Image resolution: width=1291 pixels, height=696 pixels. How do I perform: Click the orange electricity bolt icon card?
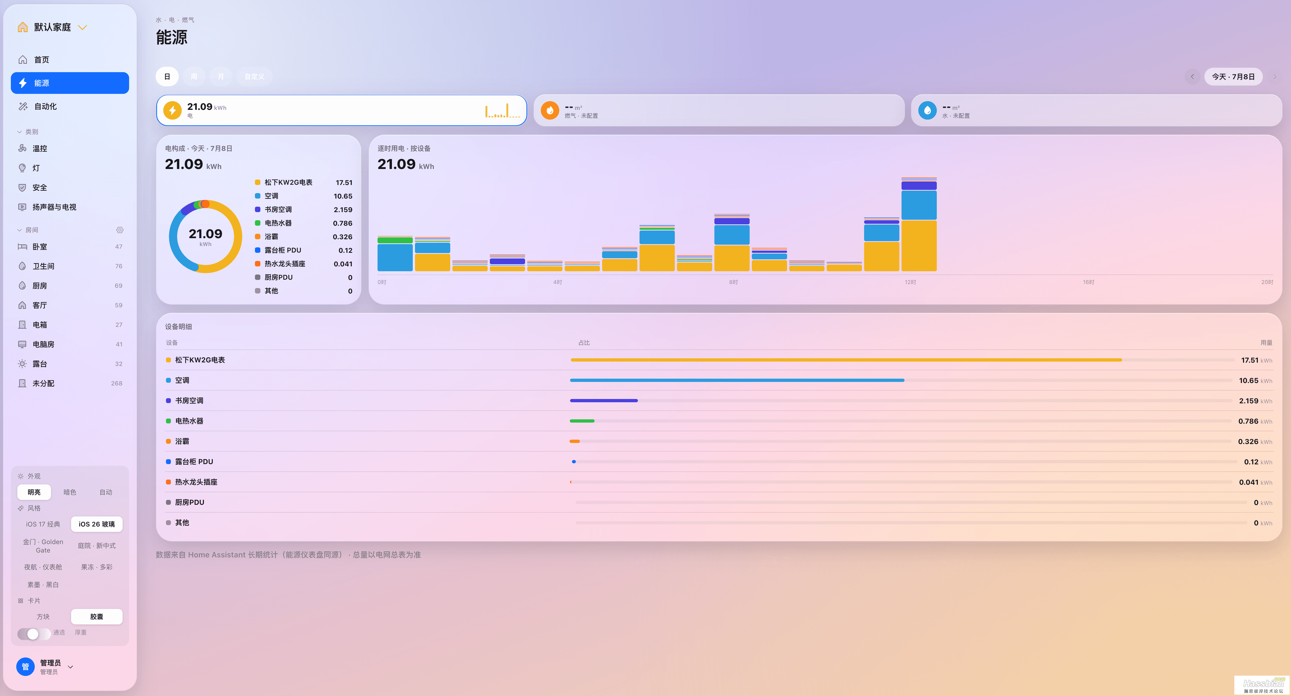172,110
